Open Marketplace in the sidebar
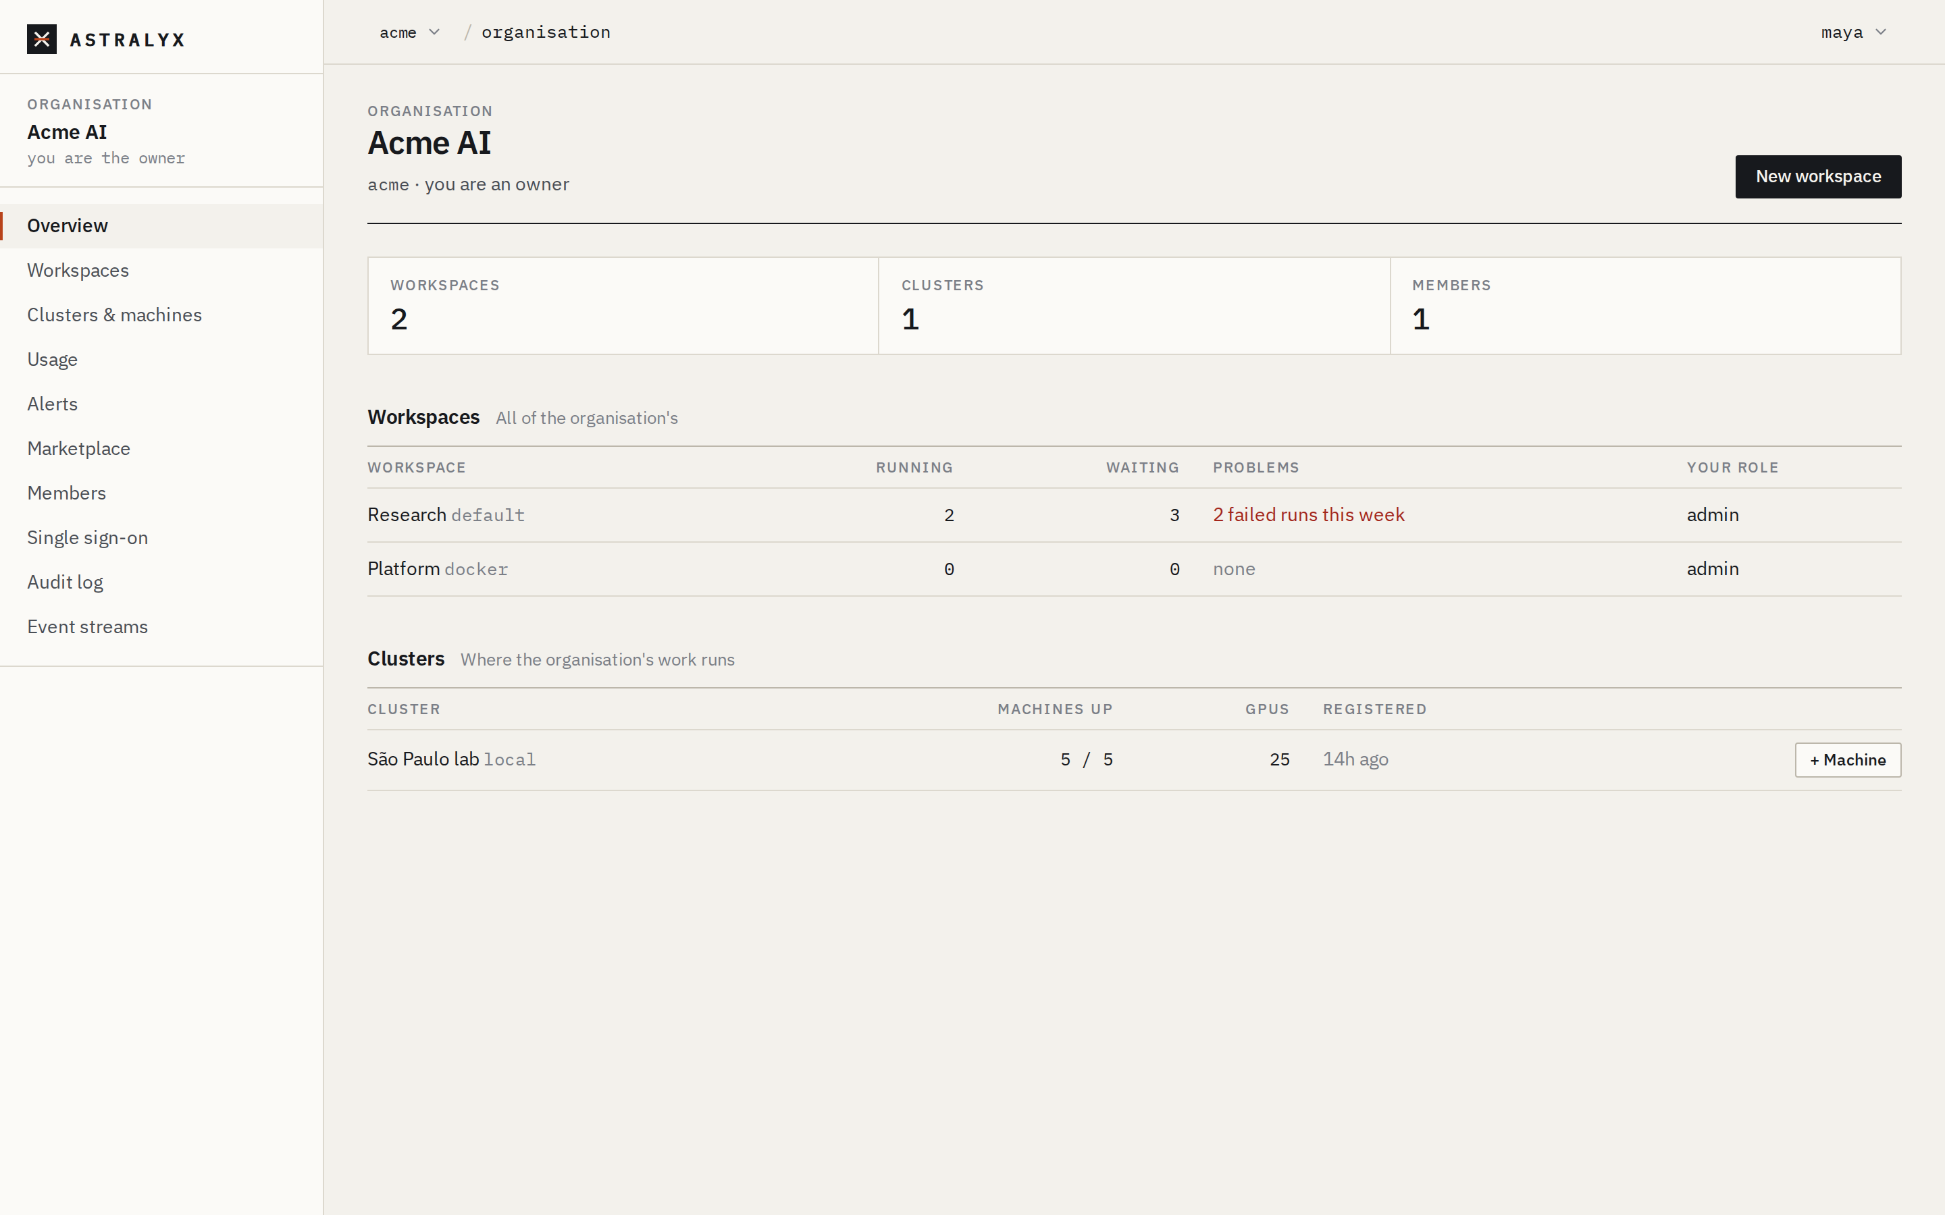The height and width of the screenshot is (1215, 1945). [161, 448]
